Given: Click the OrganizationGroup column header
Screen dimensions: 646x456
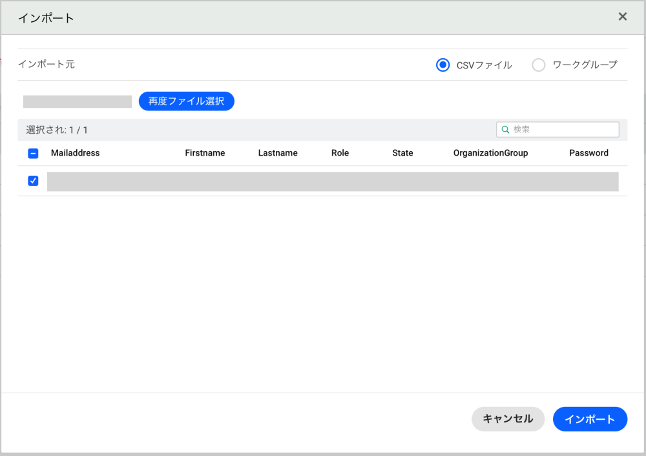Looking at the screenshot, I should click(x=490, y=153).
